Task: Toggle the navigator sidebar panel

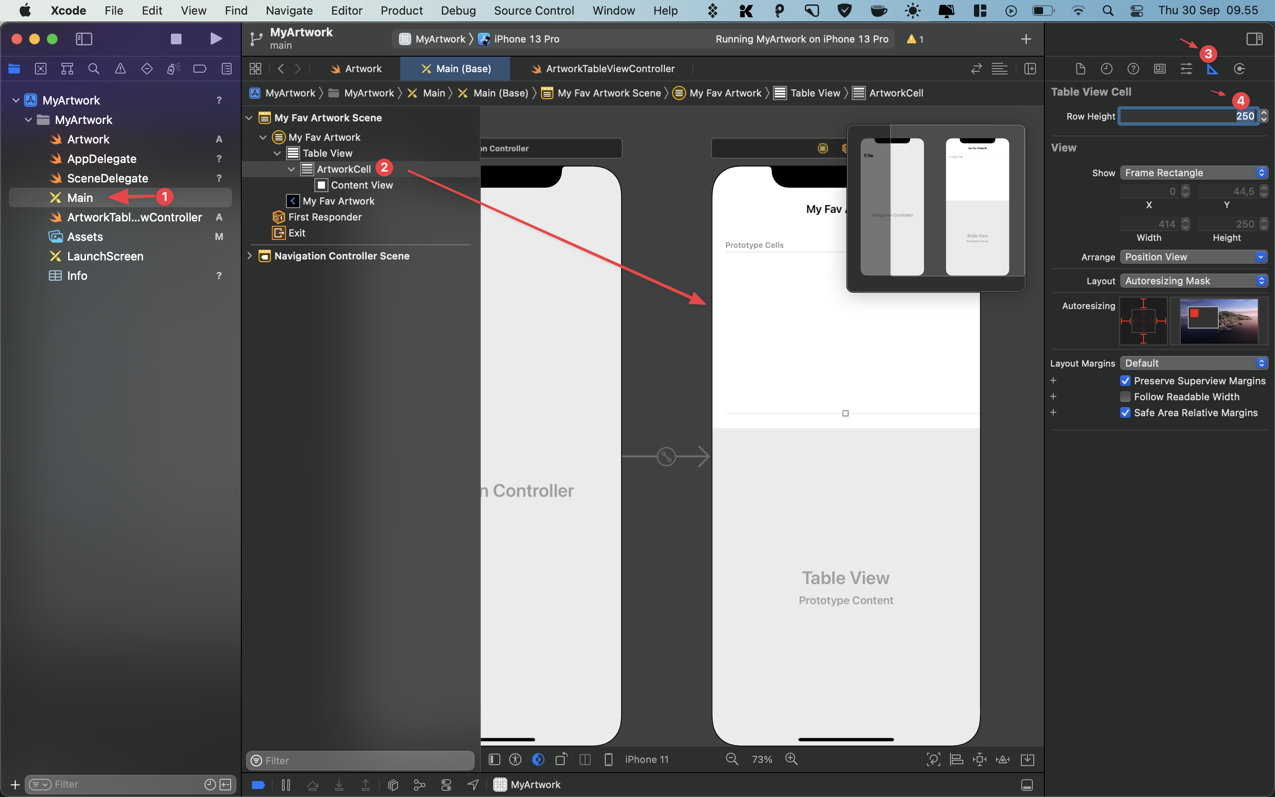Action: tap(84, 39)
